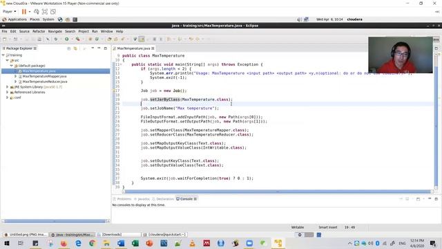Open Excel from Windows taskbar
This screenshot has width=442, height=249.
tap(135, 243)
